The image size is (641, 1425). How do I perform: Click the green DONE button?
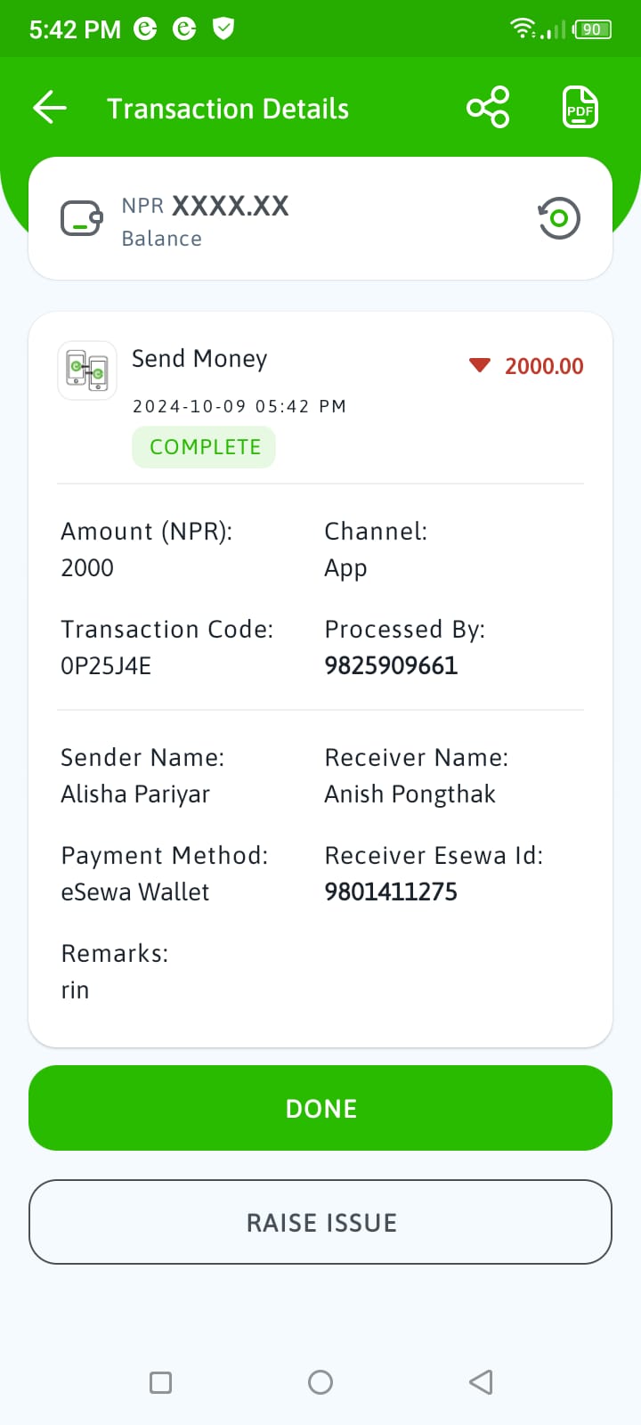point(320,1108)
